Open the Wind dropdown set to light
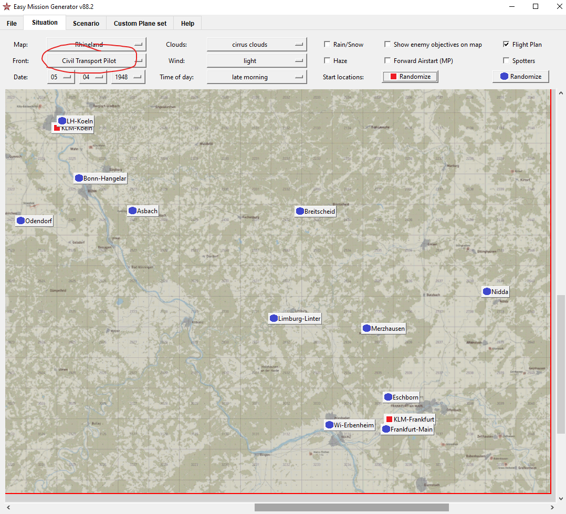566x514 pixels. 257,61
